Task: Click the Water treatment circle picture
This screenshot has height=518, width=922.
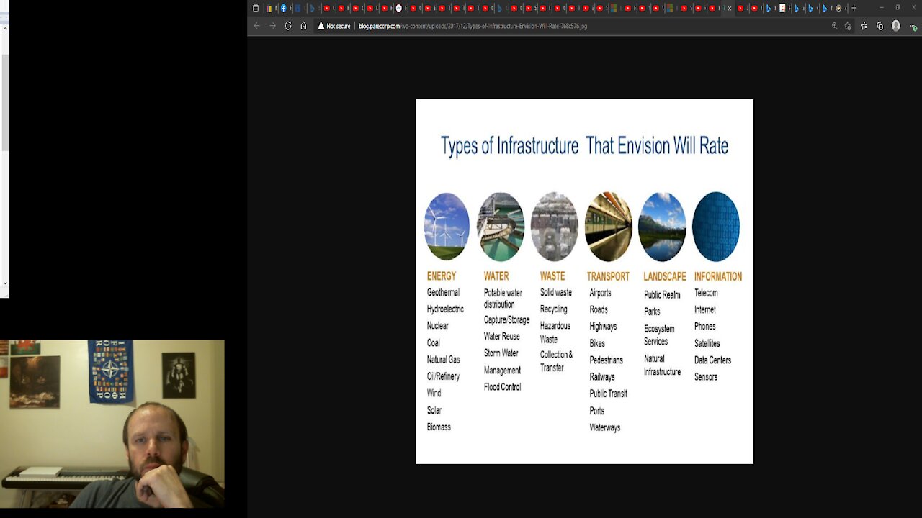Action: [x=501, y=226]
